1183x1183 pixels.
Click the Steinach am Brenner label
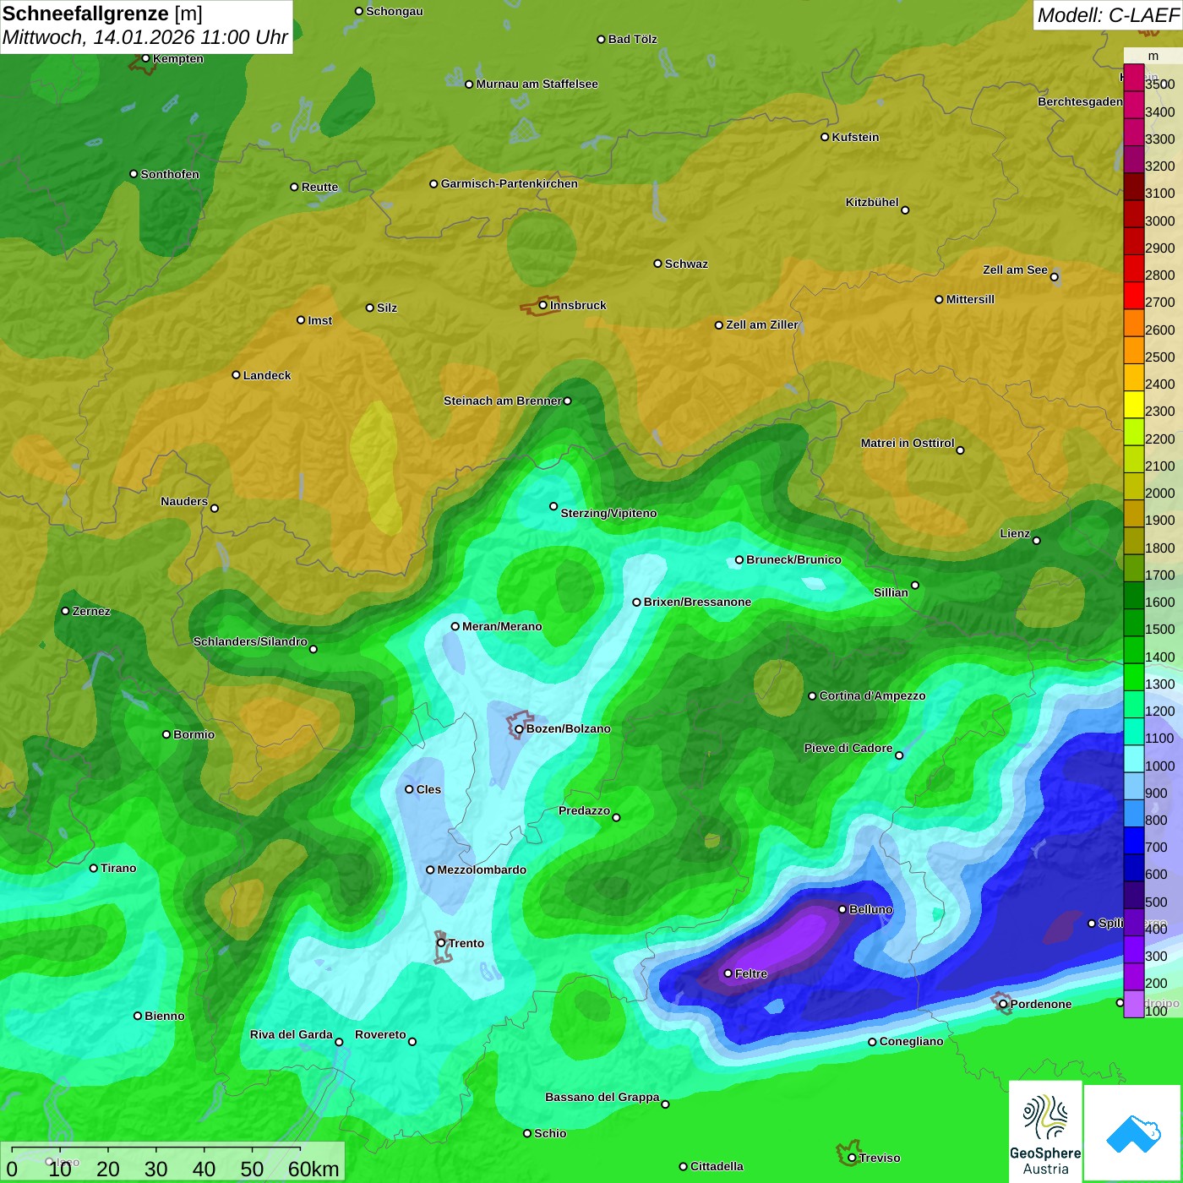click(503, 401)
